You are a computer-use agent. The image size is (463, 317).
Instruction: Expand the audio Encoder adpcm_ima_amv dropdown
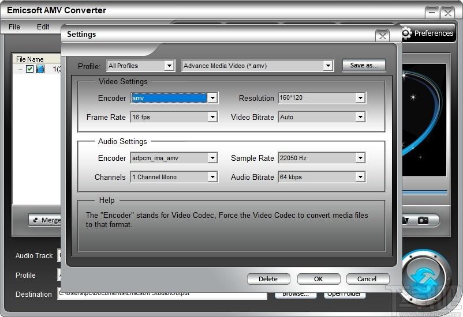coord(212,158)
